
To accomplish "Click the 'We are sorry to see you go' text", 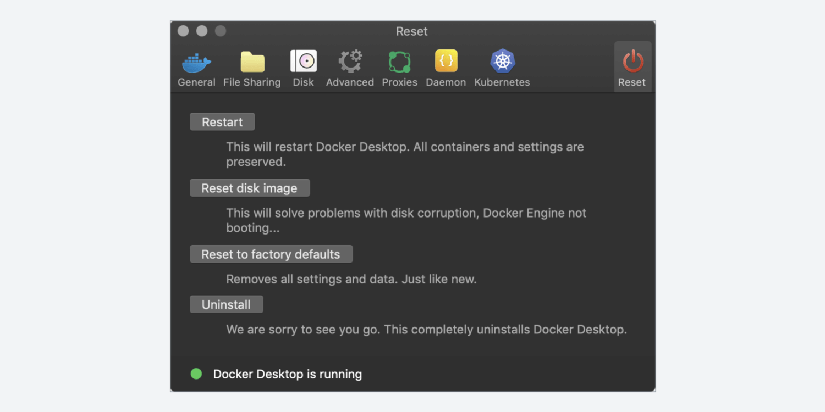I will pos(427,330).
